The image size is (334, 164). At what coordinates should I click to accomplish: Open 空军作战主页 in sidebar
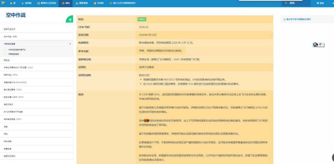(9, 29)
